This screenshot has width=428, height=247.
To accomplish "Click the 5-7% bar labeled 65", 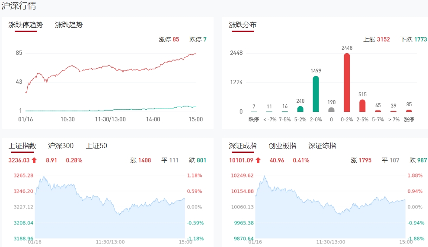I will click(378, 111).
